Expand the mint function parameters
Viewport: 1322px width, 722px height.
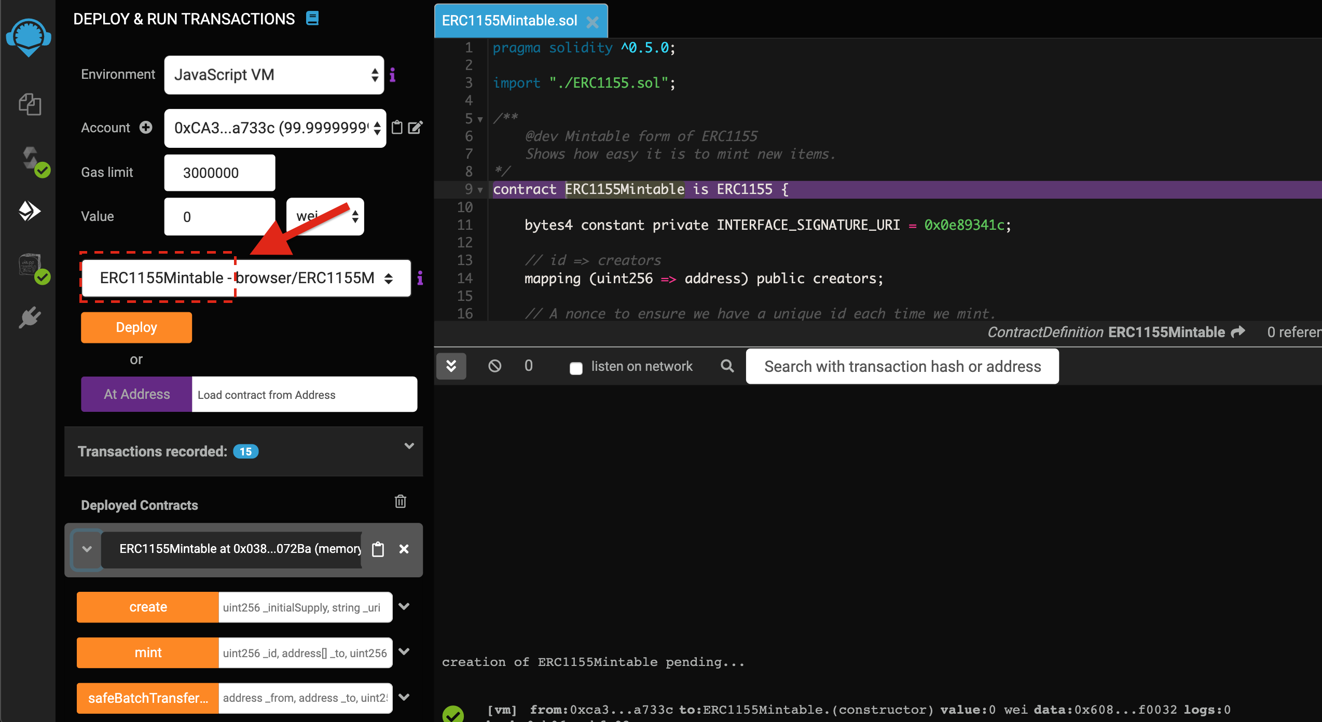(404, 652)
